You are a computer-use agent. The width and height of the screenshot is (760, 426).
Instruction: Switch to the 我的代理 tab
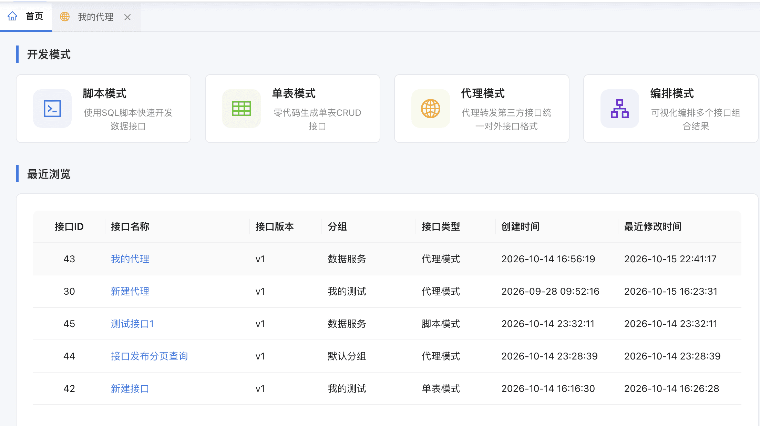(96, 17)
